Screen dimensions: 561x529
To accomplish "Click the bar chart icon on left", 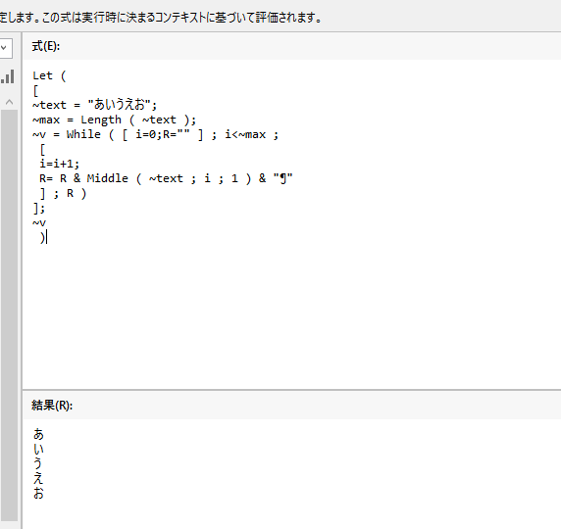I will point(8,76).
